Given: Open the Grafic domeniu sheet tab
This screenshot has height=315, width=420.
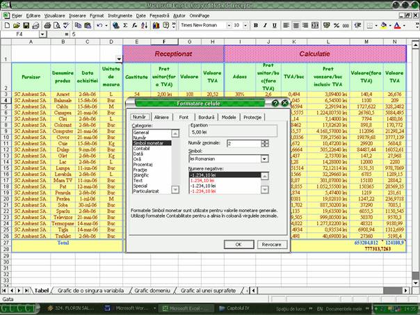Looking at the screenshot, I should 152,291.
